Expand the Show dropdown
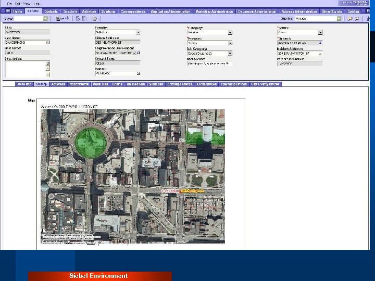Viewport: 375px width, 281px height. [45, 19]
